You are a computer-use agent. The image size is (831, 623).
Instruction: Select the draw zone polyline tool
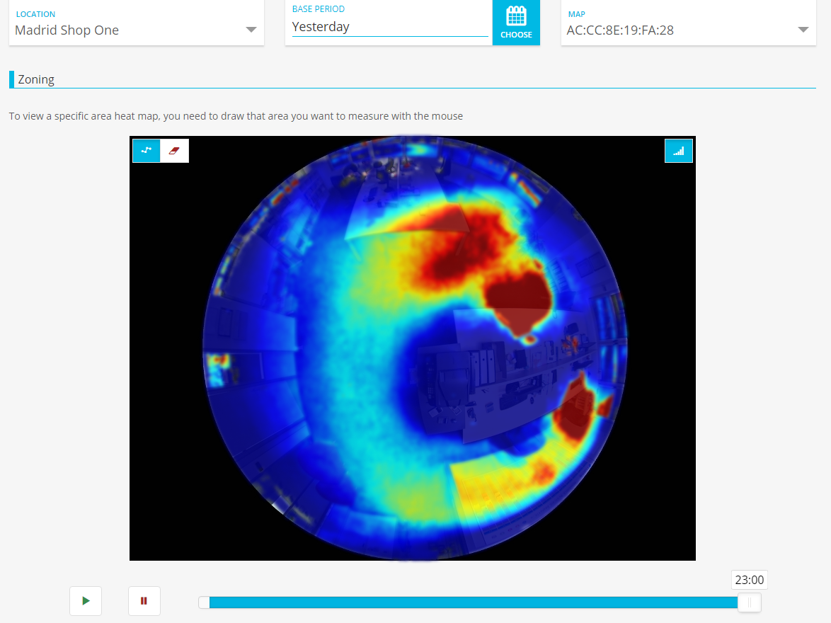coord(147,151)
